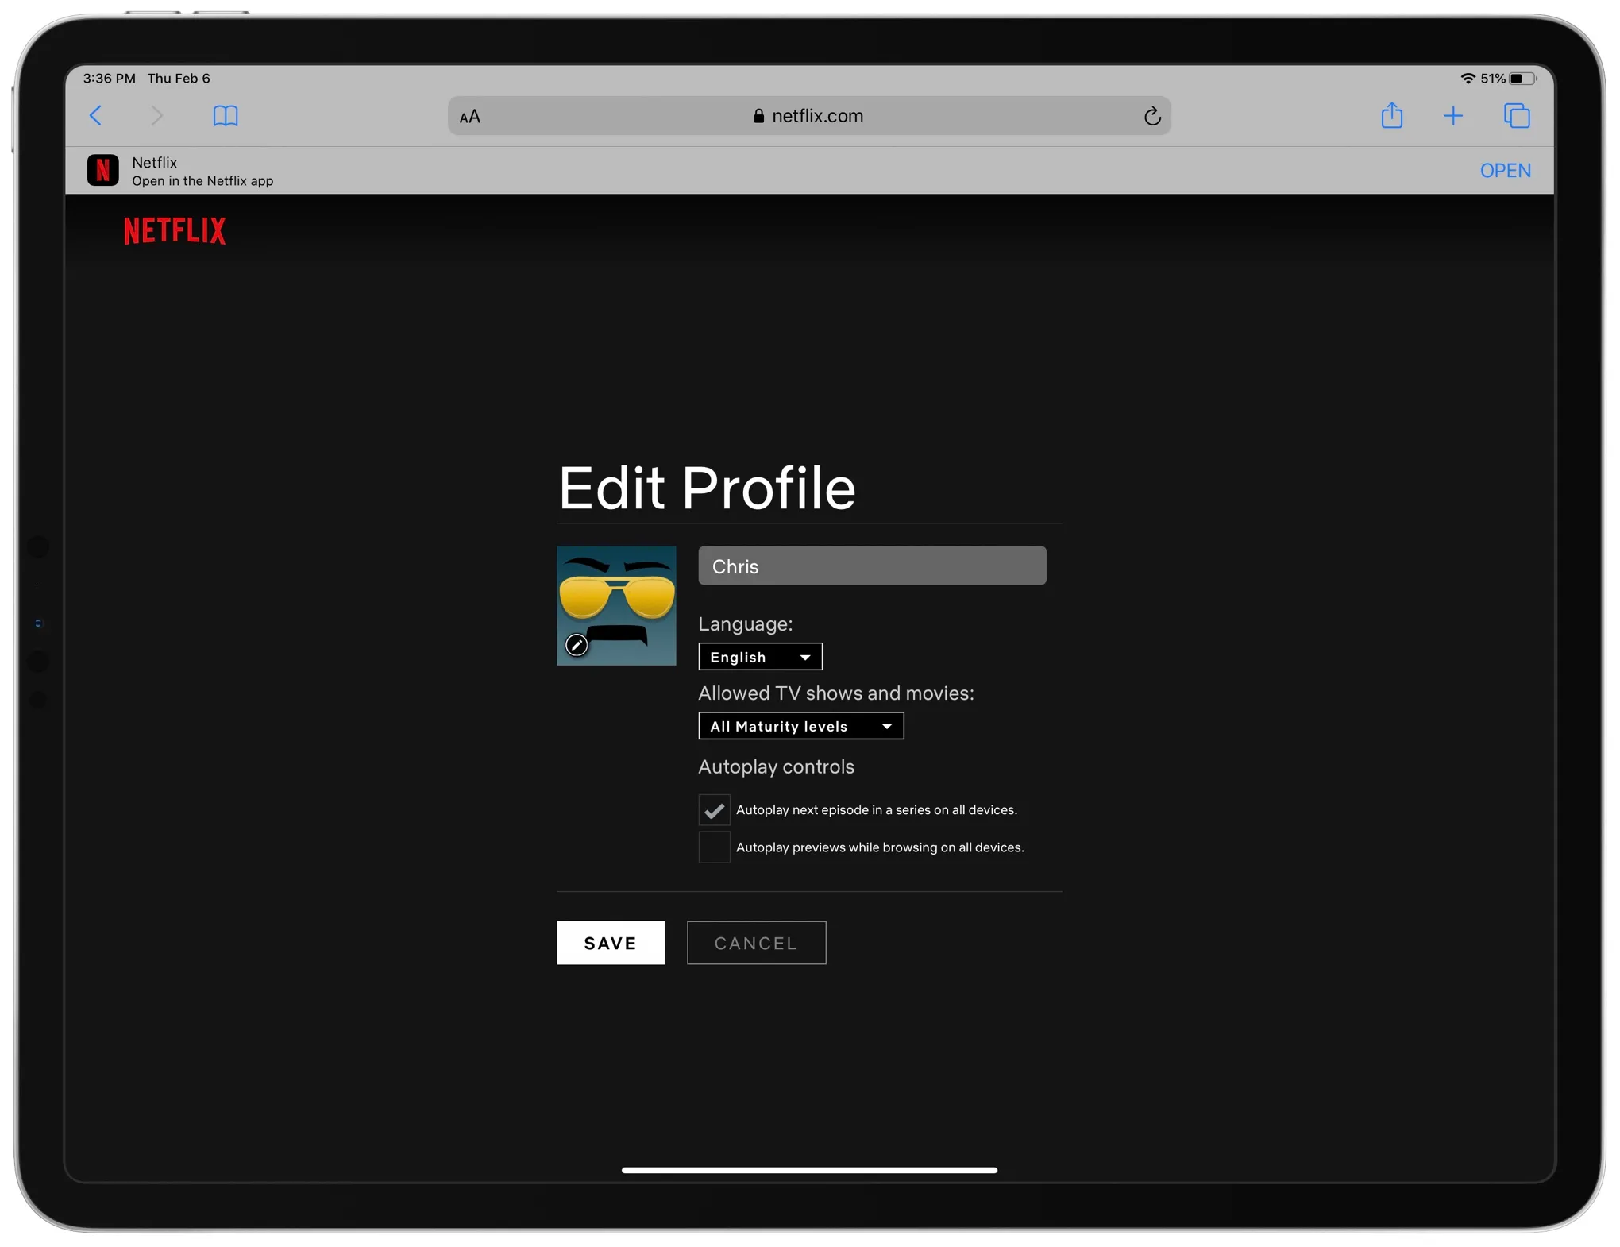
Task: Open Safari bookmarks
Action: point(226,116)
